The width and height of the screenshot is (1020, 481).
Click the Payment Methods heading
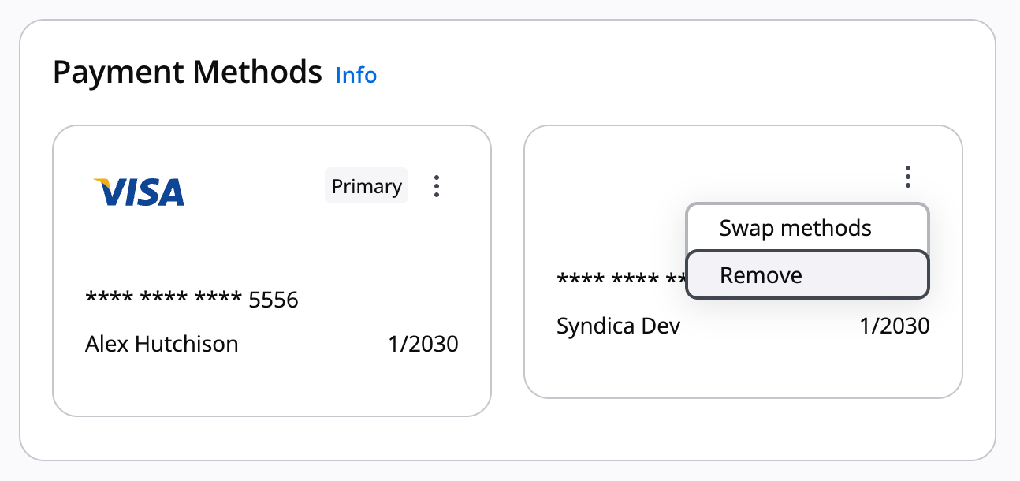(186, 72)
